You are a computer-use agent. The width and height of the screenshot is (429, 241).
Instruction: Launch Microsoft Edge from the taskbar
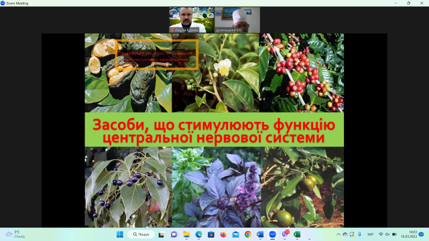click(x=199, y=234)
